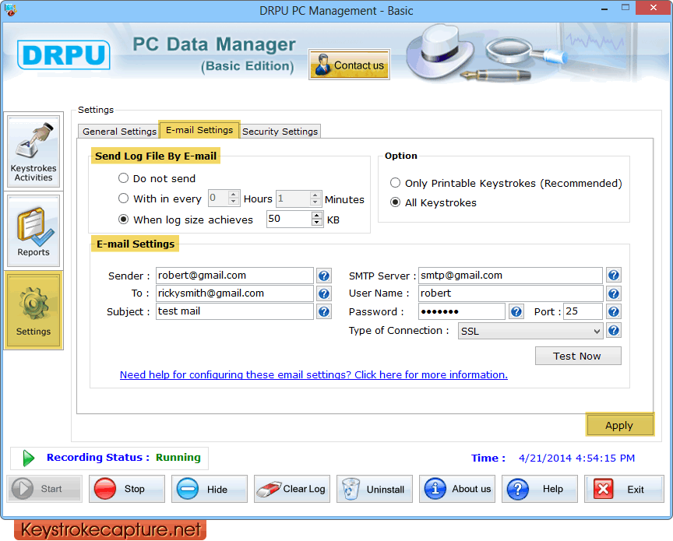The height and width of the screenshot is (541, 673).
Task: Switch to the E-mail Settings tab
Action: (199, 129)
